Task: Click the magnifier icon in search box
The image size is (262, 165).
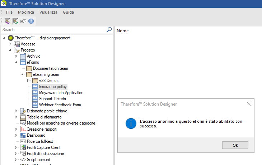Action: 109,30
